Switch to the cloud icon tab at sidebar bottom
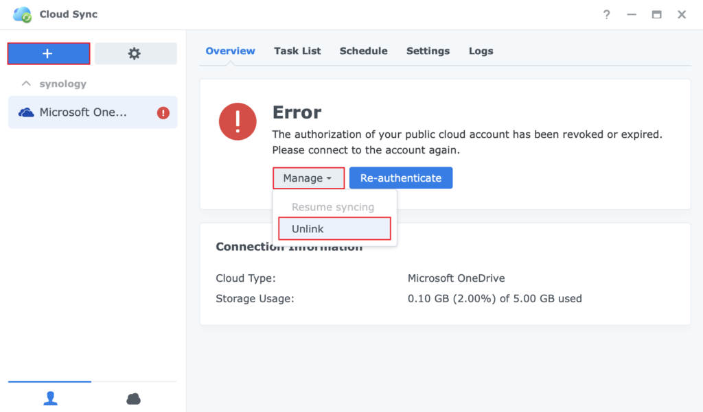This screenshot has height=412, width=703. (x=134, y=398)
